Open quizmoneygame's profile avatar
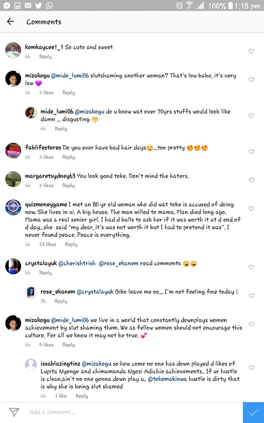 pos(13,208)
